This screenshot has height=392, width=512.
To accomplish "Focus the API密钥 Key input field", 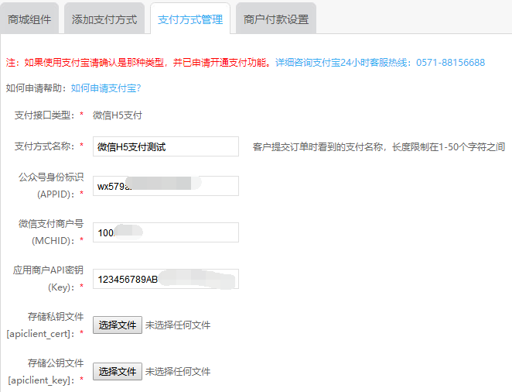I will coord(166,279).
